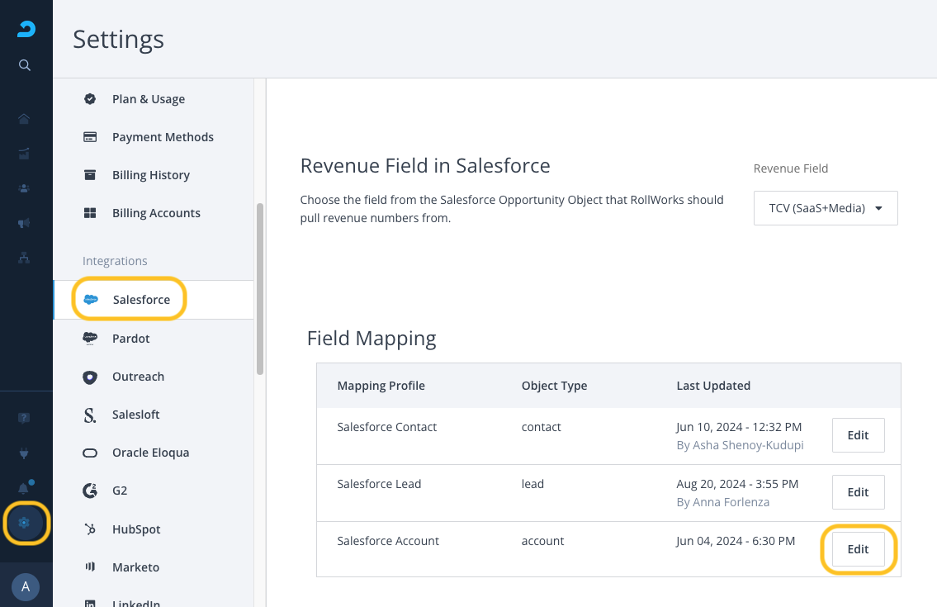Screen dimensions: 937x607
Task: Edit the Salesforce Lead mapping
Action: point(858,492)
